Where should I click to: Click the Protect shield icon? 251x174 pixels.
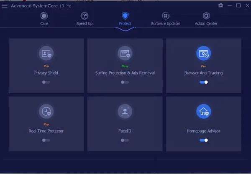pyautogui.click(x=125, y=16)
